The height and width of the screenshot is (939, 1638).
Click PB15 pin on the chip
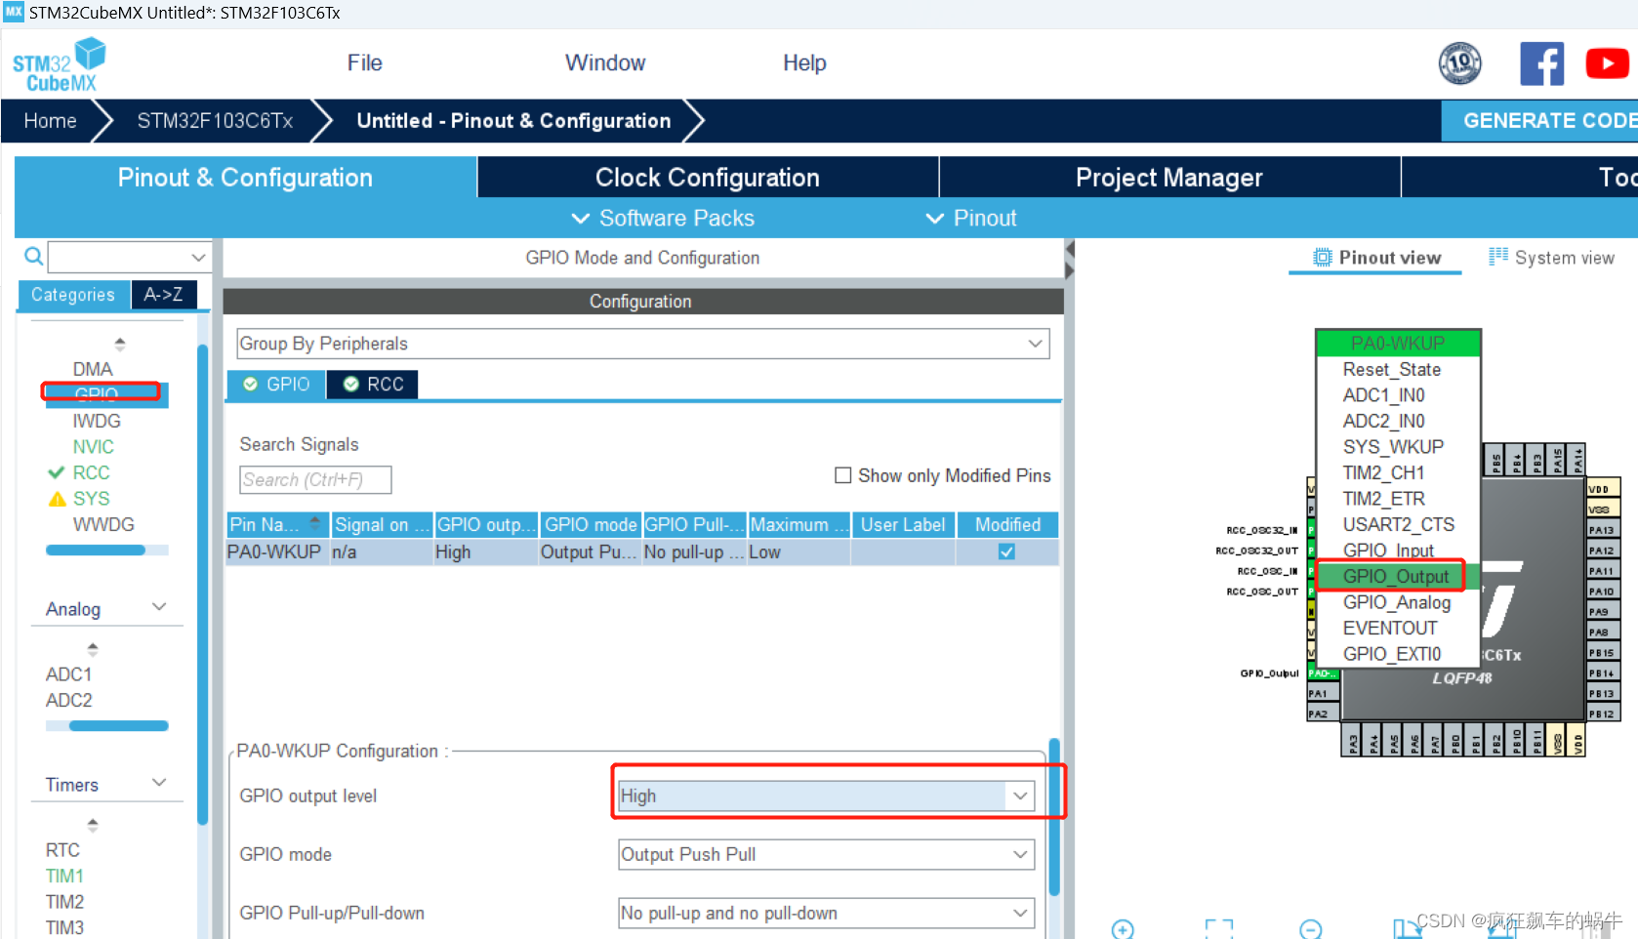pyautogui.click(x=1603, y=653)
